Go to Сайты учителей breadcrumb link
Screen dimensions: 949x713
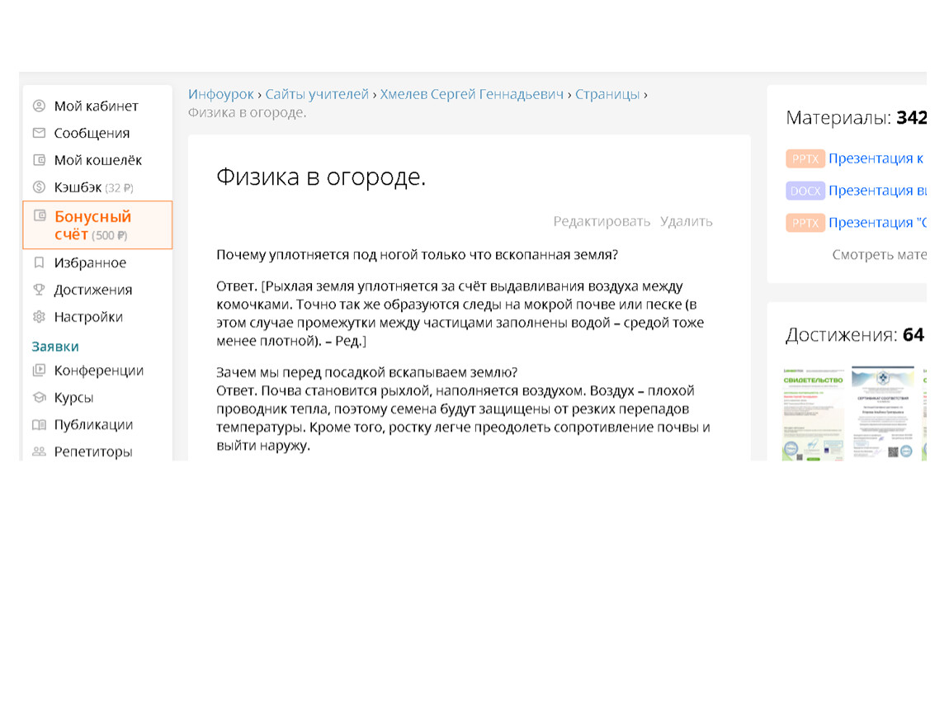click(317, 94)
